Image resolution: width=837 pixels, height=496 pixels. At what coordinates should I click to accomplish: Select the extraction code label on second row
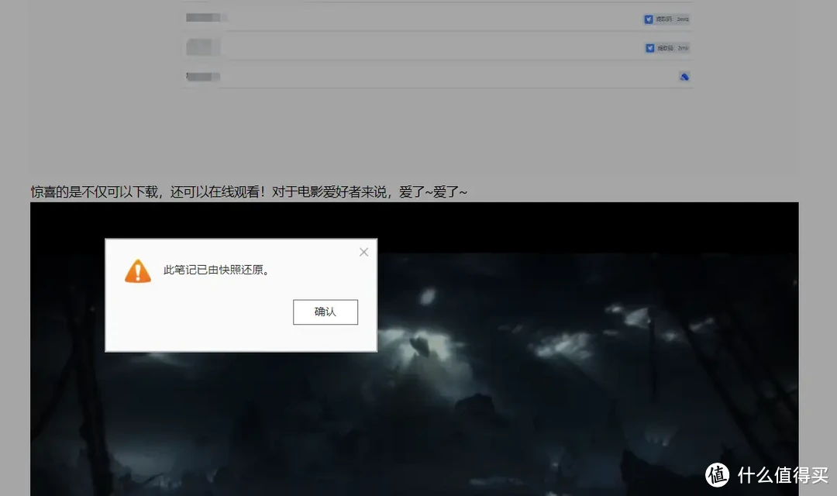(665, 47)
